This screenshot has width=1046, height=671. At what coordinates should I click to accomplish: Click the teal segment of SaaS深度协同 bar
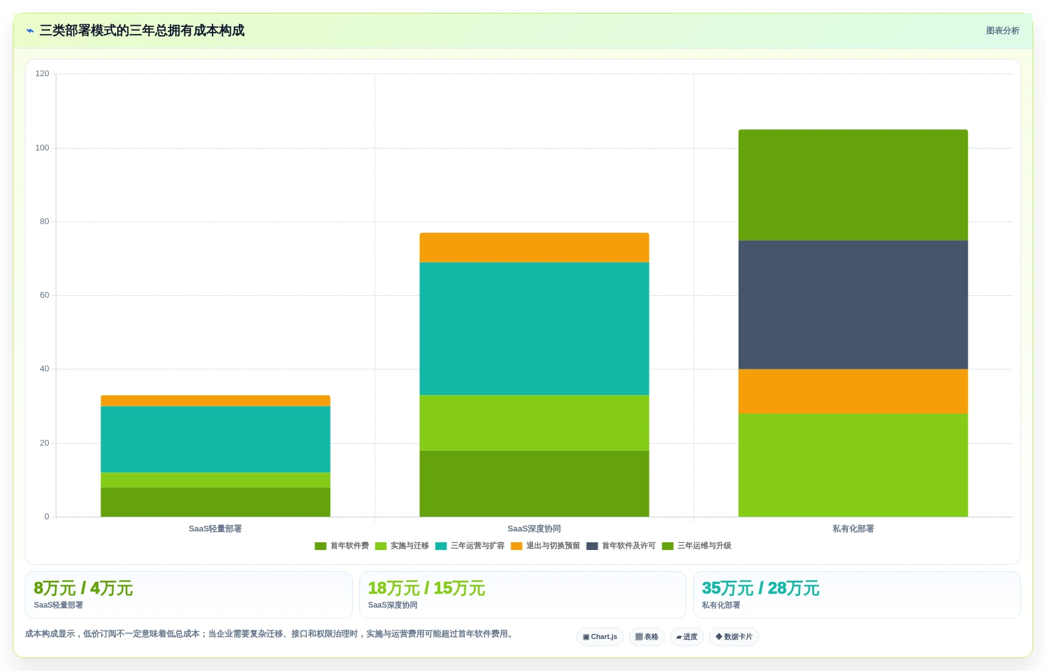coord(534,328)
